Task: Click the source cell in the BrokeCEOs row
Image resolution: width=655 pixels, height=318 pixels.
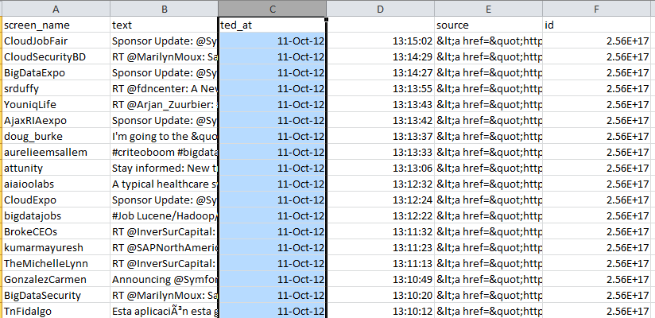Action: click(x=489, y=231)
